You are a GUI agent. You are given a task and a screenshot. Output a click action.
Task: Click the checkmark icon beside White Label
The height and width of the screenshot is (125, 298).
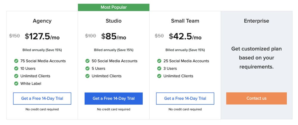pyautogui.click(x=16, y=84)
